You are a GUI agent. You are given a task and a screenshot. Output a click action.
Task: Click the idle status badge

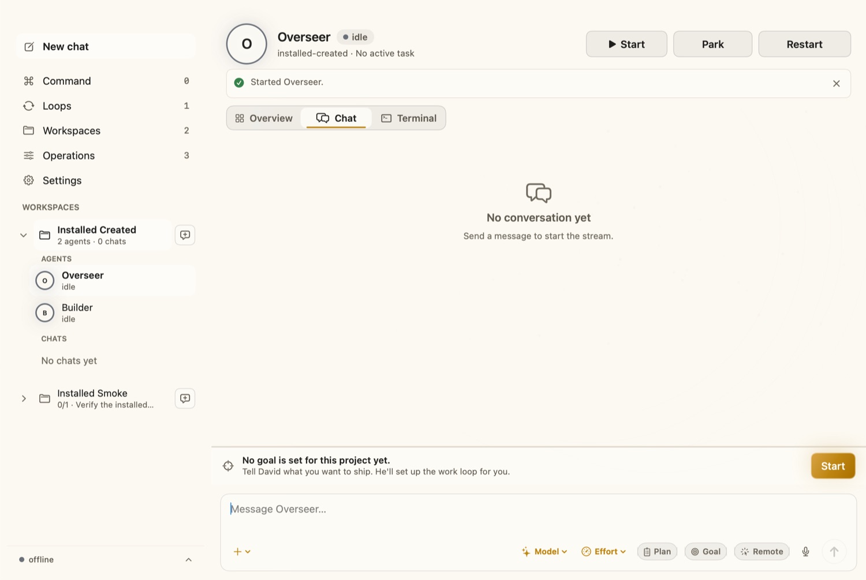[355, 37]
